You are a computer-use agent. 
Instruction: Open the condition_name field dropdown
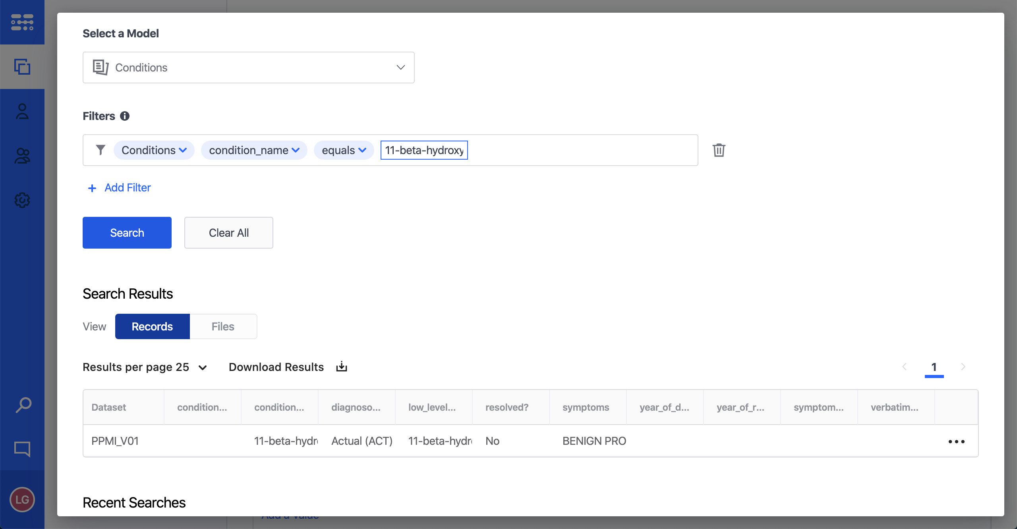(x=254, y=150)
